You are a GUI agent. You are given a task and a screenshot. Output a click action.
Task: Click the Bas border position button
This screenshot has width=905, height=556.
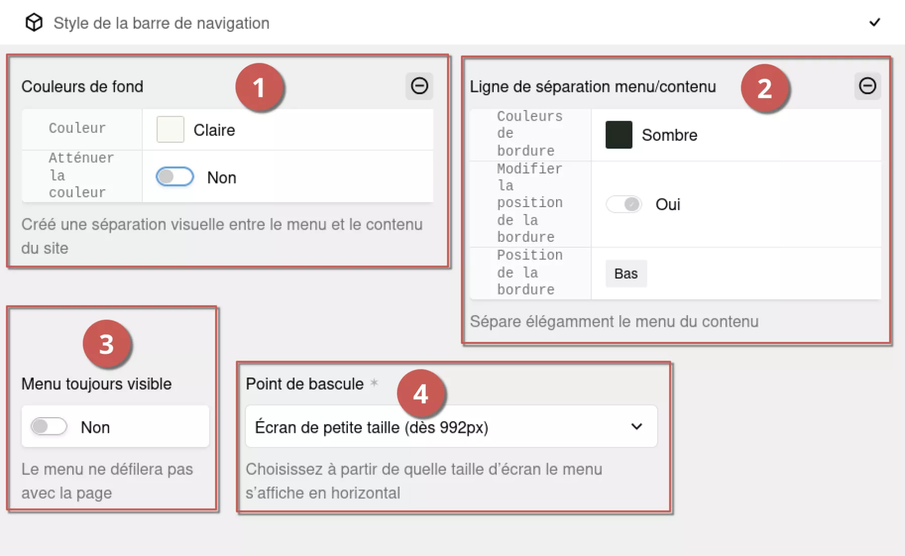click(626, 273)
